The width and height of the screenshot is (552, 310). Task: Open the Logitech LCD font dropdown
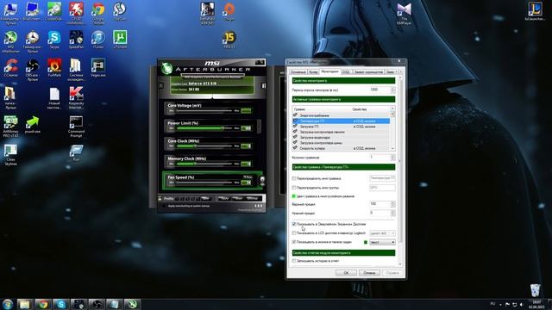[382, 233]
